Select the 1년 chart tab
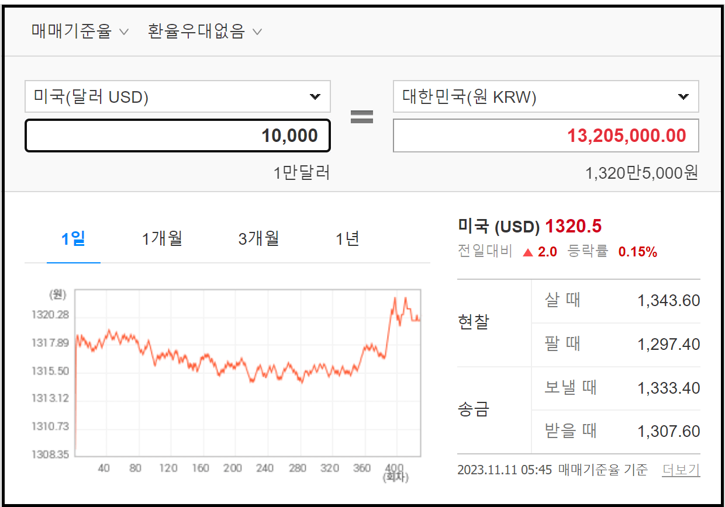This screenshot has height=507, width=725. (x=347, y=238)
